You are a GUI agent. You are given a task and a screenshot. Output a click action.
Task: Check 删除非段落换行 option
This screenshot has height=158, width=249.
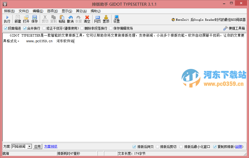pos(82,28)
